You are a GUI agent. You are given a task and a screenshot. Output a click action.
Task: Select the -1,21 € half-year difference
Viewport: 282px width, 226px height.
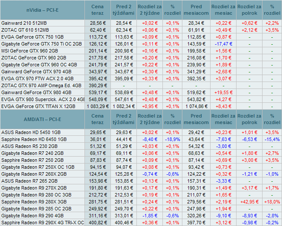click(x=250, y=174)
